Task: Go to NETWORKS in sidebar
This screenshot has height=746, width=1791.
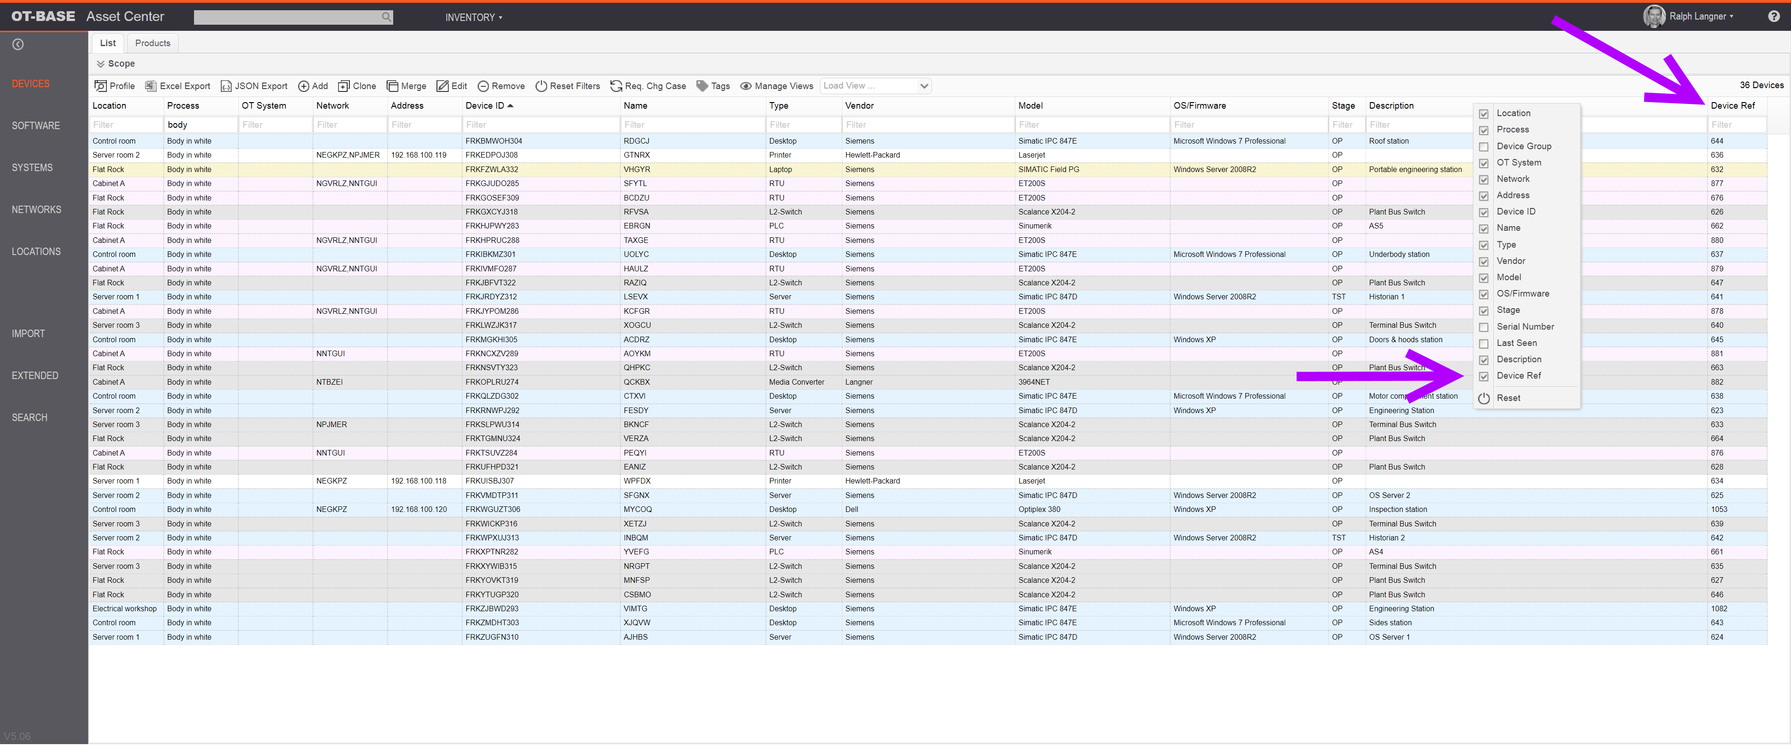Action: (x=36, y=210)
